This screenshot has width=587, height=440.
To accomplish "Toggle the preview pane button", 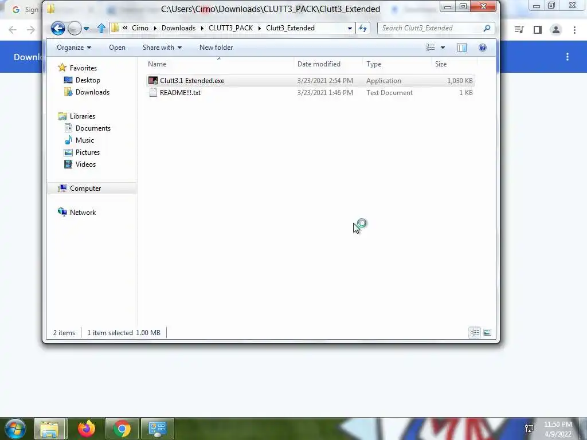I will click(x=462, y=48).
